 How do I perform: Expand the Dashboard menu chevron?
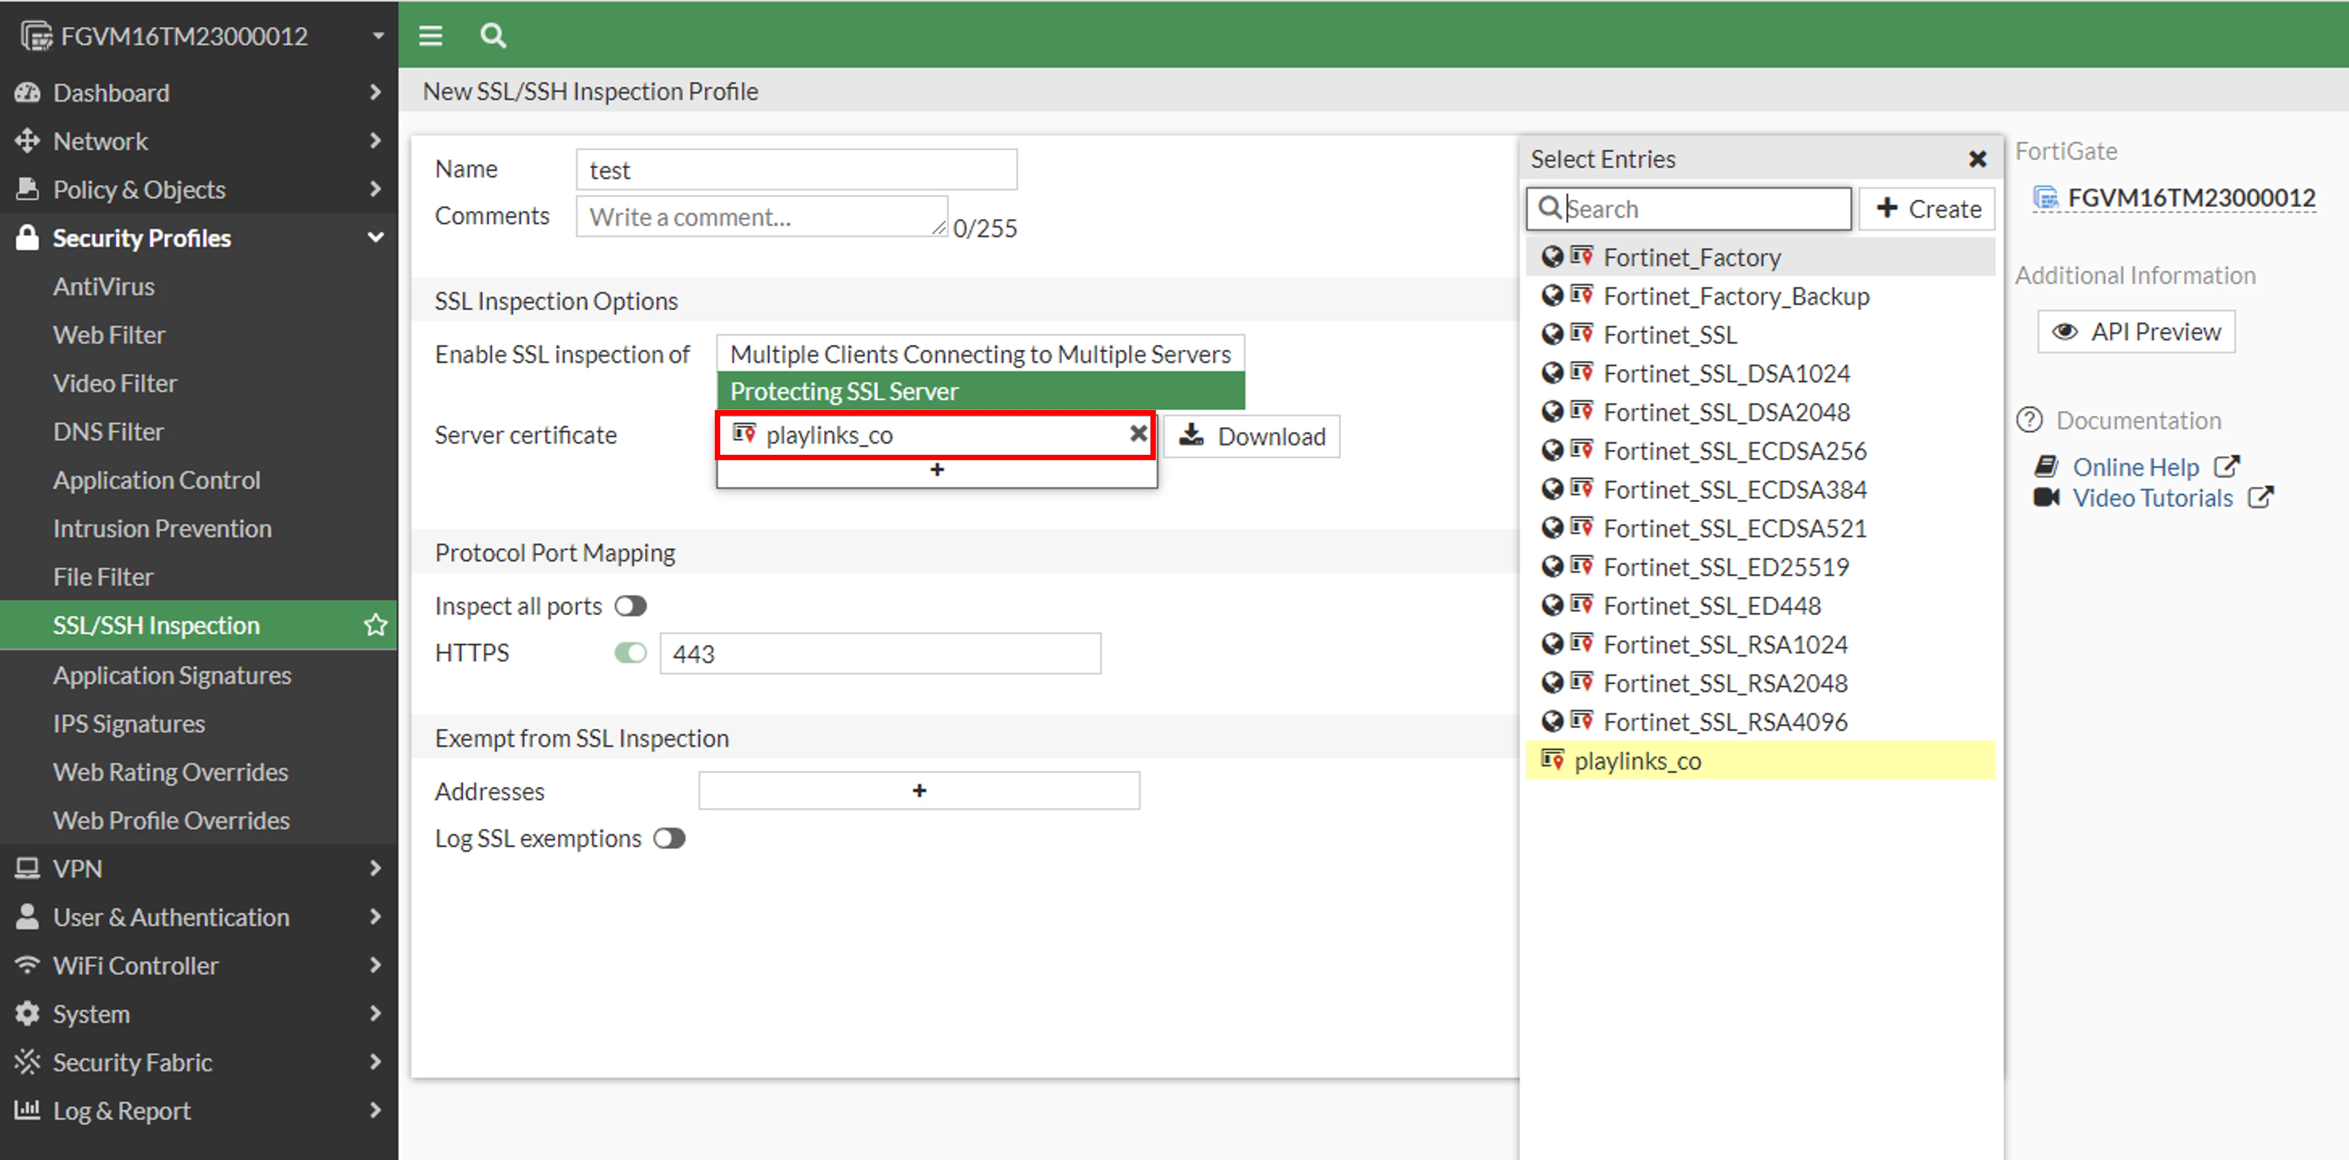pyautogui.click(x=376, y=92)
